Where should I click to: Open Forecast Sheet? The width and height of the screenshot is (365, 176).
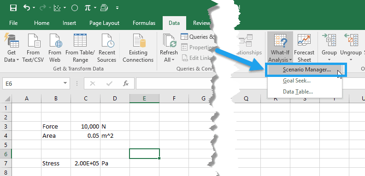point(304,48)
